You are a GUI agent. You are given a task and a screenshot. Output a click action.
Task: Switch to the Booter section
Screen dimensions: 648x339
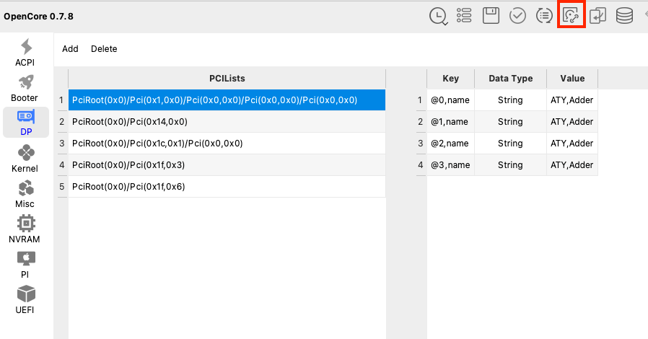tap(26, 88)
